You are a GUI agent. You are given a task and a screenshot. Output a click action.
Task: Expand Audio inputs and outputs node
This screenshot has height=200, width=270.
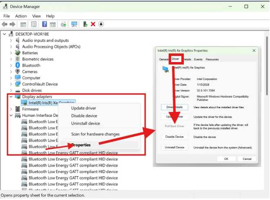11,40
